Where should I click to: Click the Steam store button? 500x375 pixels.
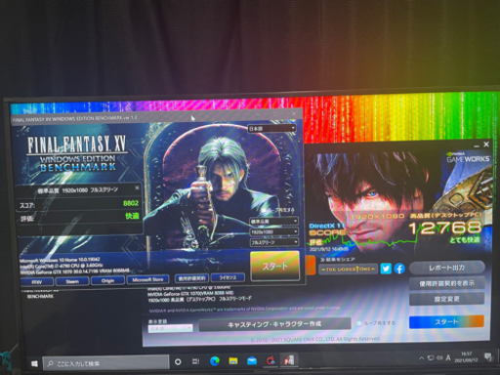coord(72,281)
